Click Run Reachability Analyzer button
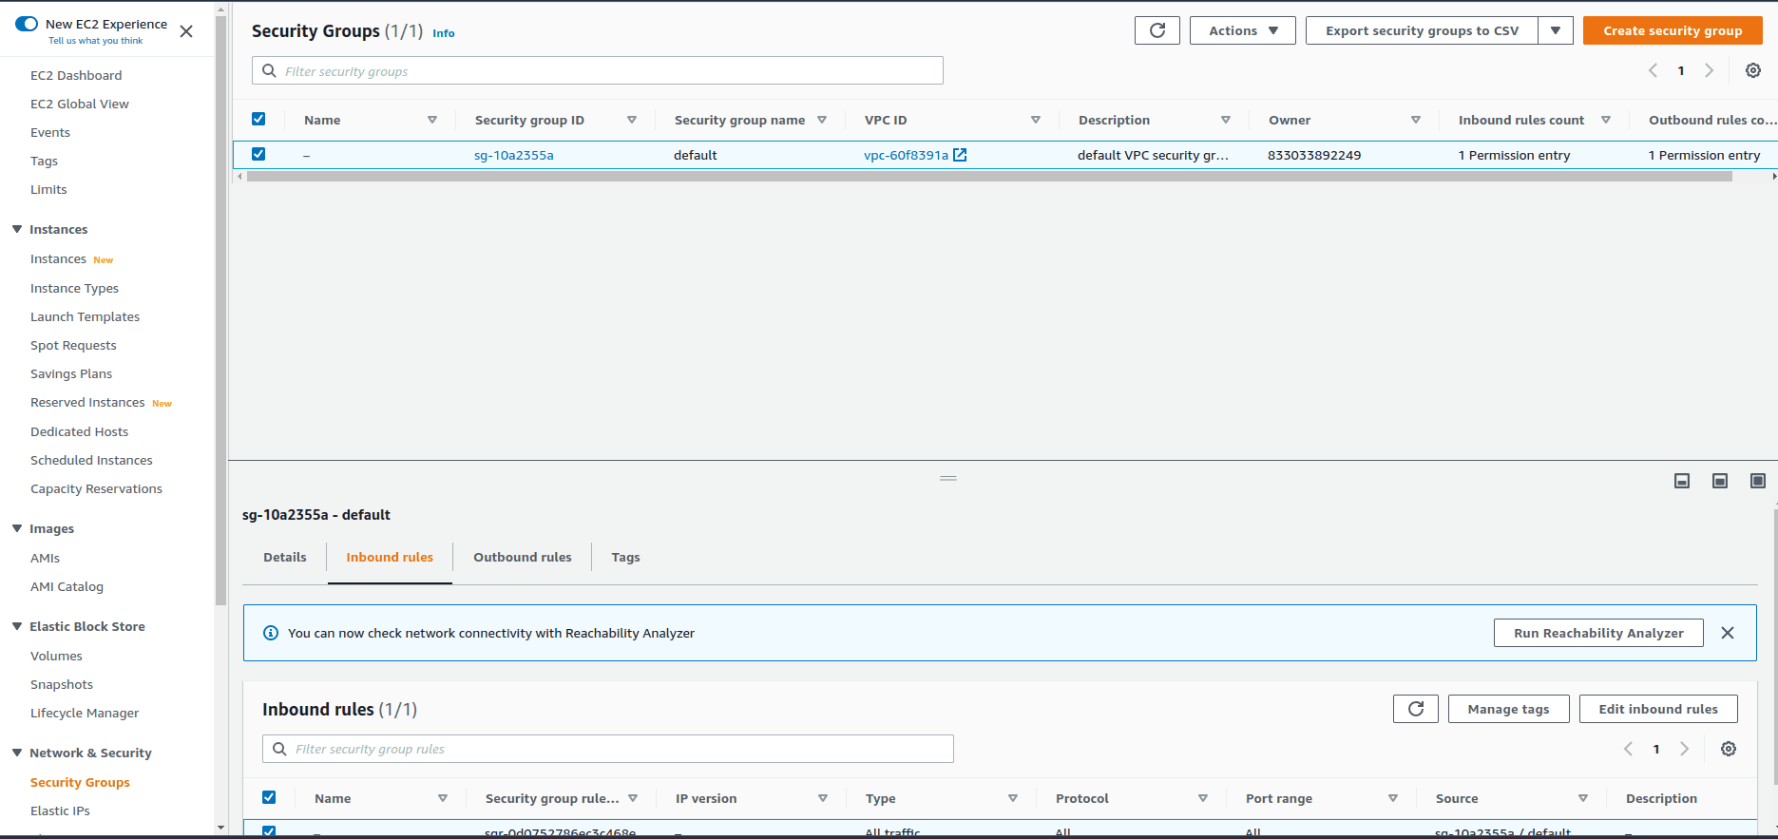This screenshot has width=1778, height=839. [1598, 633]
